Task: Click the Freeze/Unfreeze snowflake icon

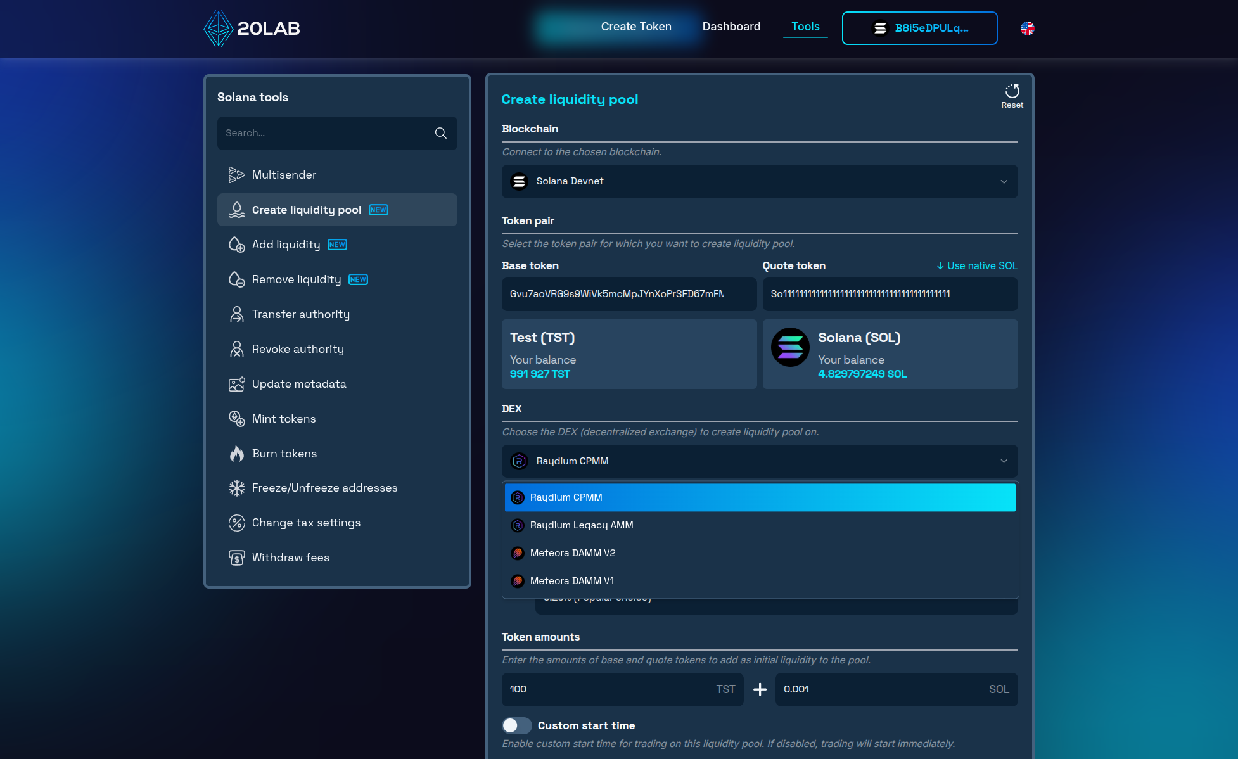Action: coord(236,488)
